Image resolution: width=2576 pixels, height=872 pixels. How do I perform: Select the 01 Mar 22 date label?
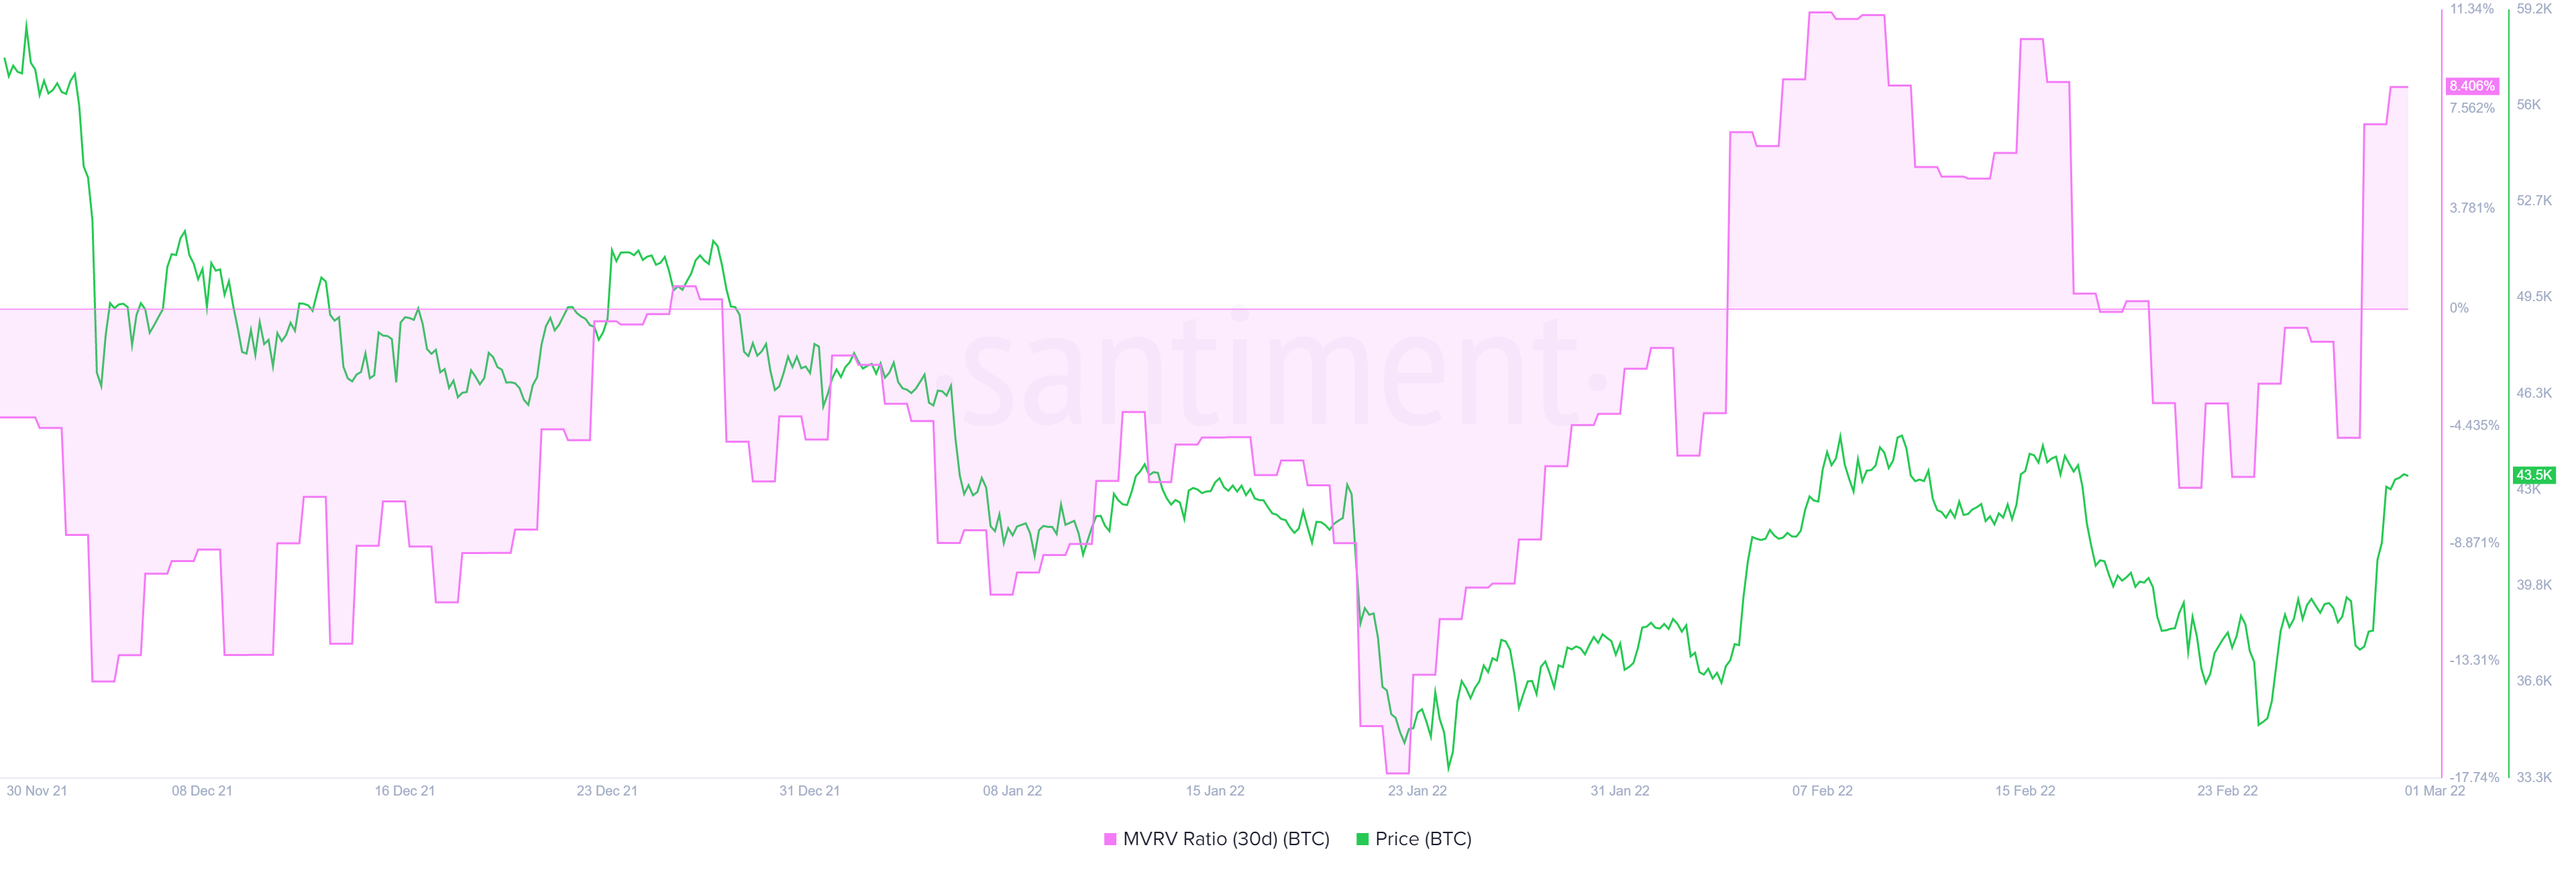coord(2435,791)
